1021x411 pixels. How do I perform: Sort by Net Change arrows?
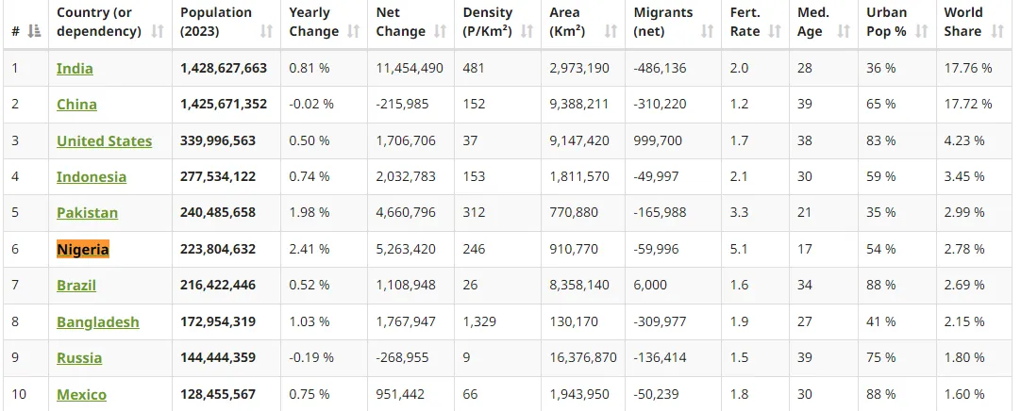pyautogui.click(x=441, y=31)
